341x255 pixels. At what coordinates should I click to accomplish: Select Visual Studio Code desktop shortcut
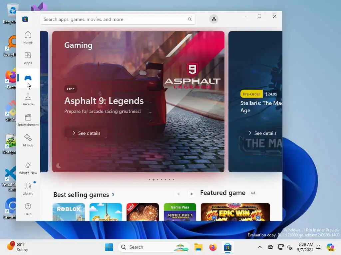point(9,179)
